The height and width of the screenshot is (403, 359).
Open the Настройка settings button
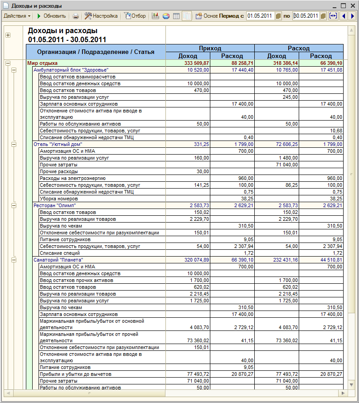tap(101, 16)
